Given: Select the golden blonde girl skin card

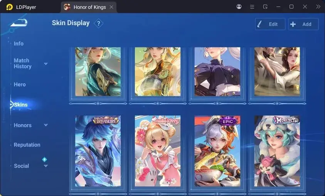Looking at the screenshot, I should tap(158, 71).
